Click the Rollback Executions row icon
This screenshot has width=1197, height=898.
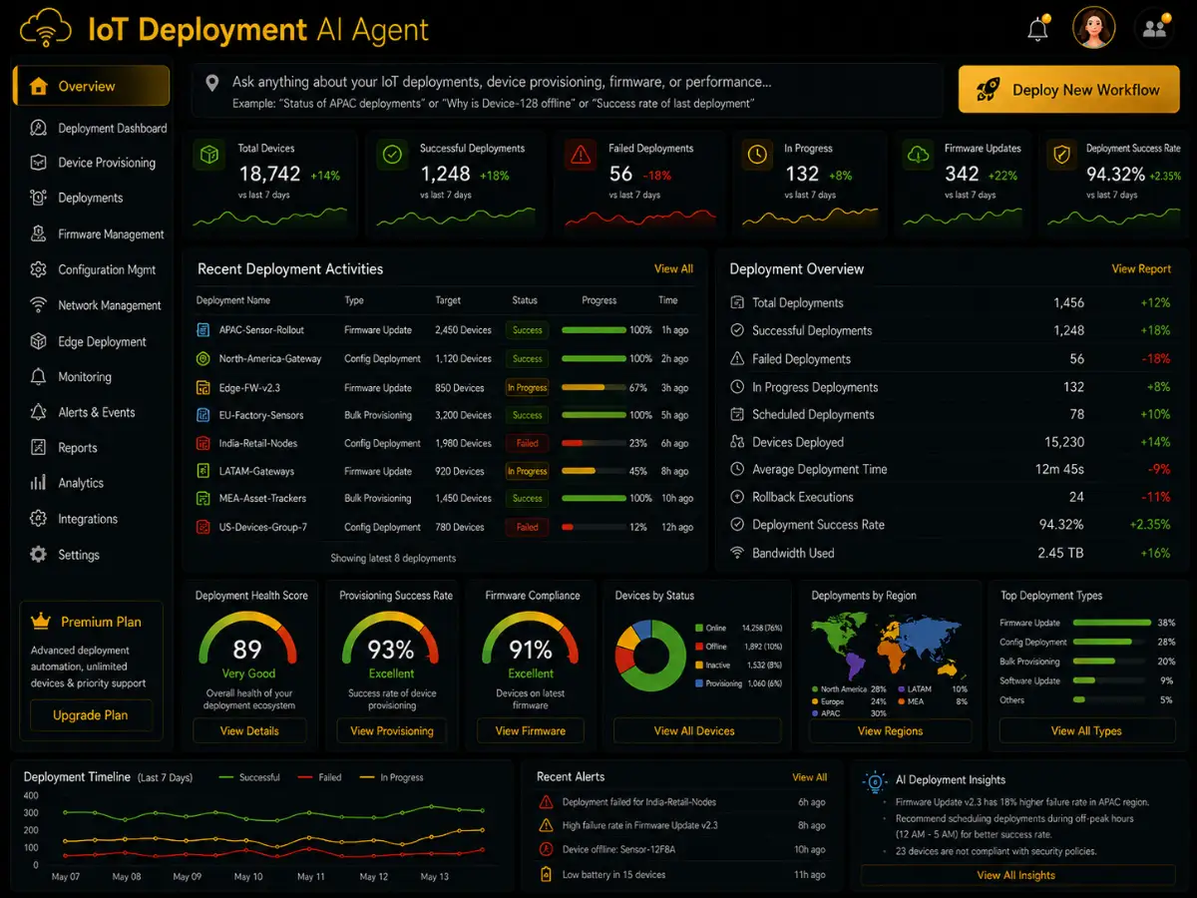[737, 497]
